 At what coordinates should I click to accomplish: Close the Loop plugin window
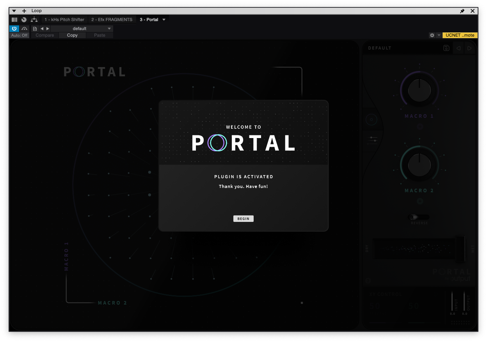coord(473,11)
